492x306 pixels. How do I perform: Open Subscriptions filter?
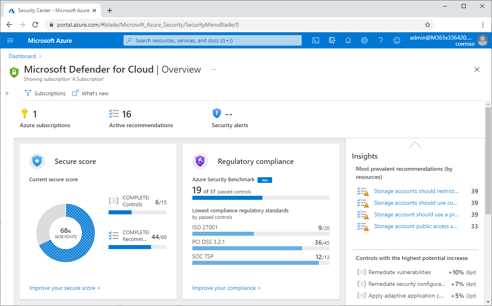click(x=45, y=93)
